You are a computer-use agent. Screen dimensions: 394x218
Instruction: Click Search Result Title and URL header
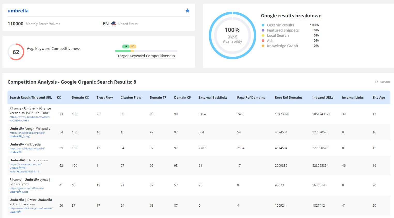[x=31, y=98]
